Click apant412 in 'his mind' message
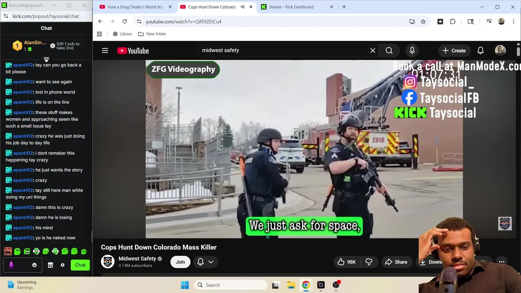Viewport: 521px width, 293px height. click(23, 228)
